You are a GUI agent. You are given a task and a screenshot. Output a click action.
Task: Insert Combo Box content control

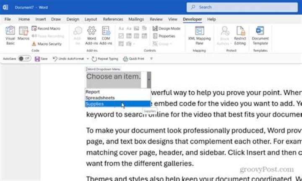(x=129, y=36)
